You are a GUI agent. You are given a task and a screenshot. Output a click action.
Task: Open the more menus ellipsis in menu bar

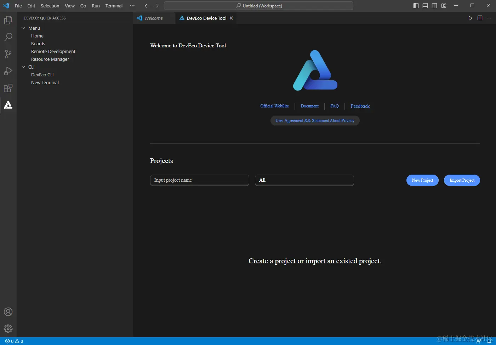pyautogui.click(x=132, y=6)
